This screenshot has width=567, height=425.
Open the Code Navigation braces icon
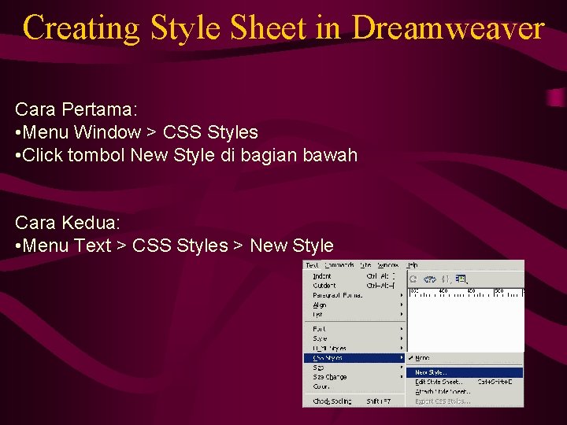pyautogui.click(x=446, y=279)
